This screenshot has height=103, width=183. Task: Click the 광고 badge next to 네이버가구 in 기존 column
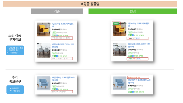pos(54,86)
